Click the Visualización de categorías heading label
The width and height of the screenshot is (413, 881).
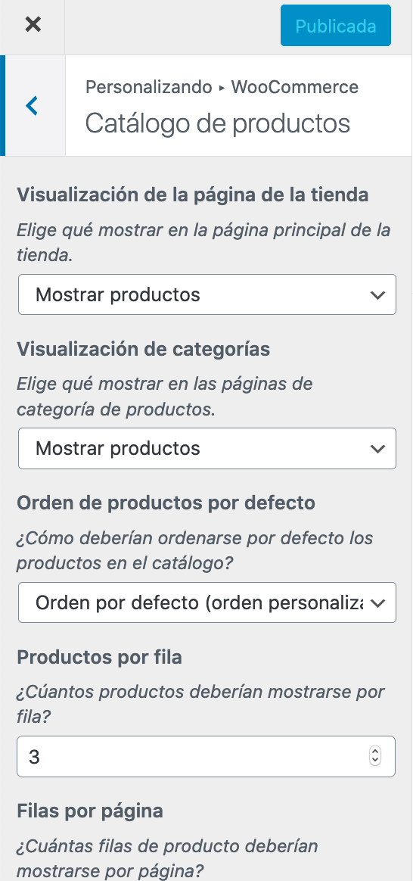[143, 349]
